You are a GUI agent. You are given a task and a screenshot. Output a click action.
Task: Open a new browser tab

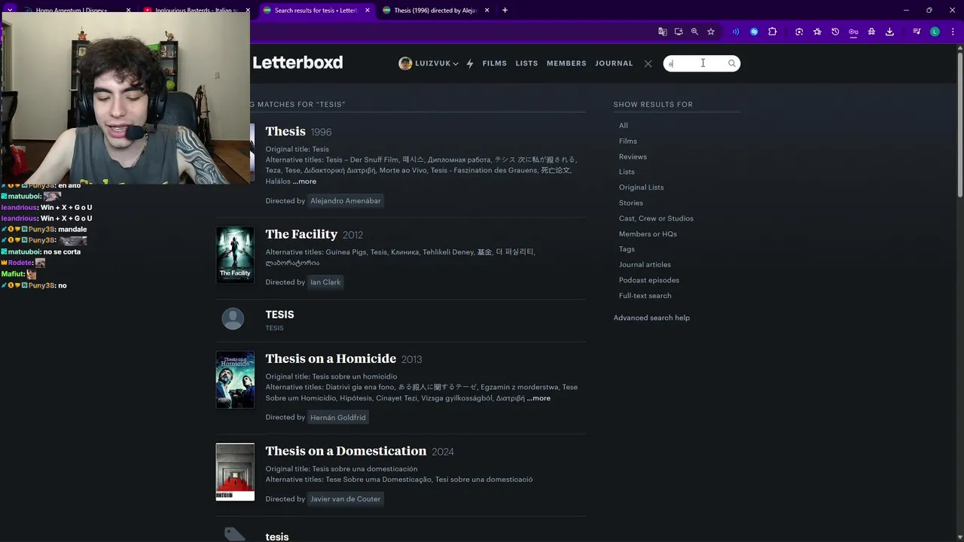[x=505, y=11]
